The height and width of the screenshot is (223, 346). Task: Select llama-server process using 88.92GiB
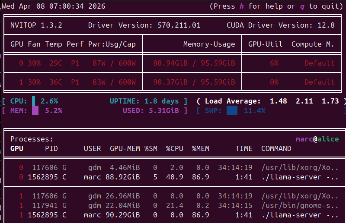pyautogui.click(x=175, y=177)
